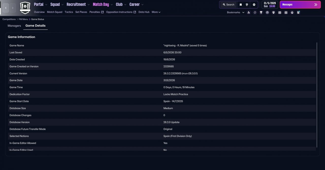
Task: Click the bookmark flag icon beside Search
Action: tap(241, 5)
